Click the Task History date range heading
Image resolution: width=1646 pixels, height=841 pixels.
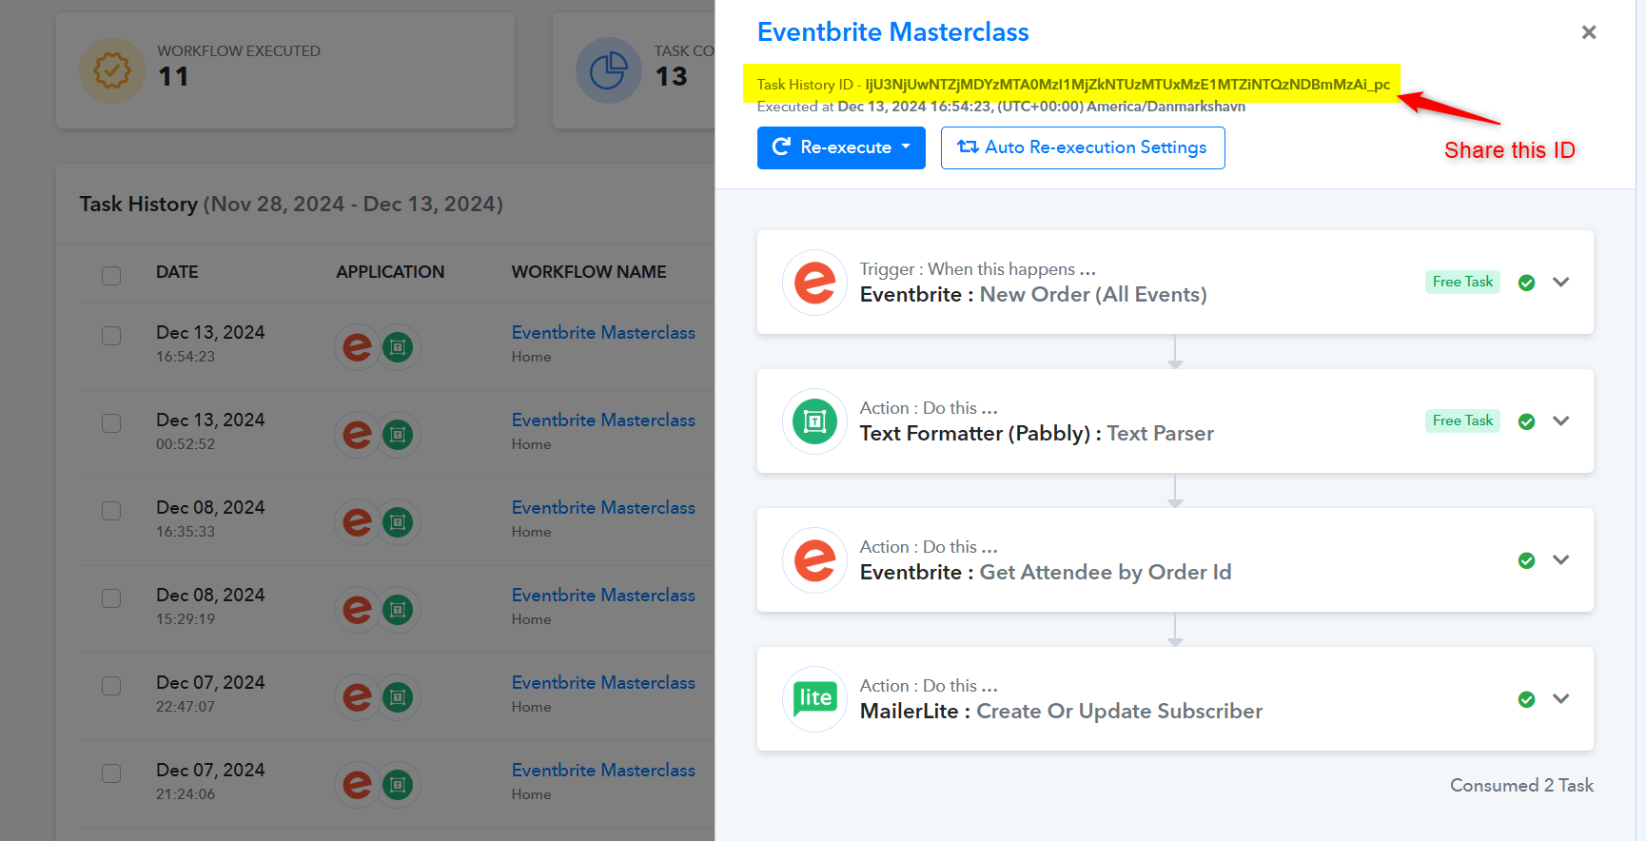291,205
